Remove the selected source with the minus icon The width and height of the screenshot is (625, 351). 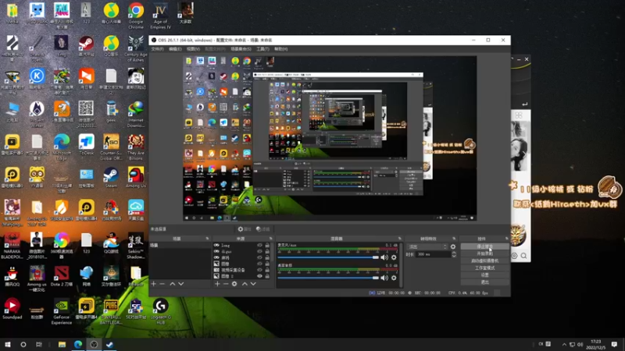tap(226, 284)
